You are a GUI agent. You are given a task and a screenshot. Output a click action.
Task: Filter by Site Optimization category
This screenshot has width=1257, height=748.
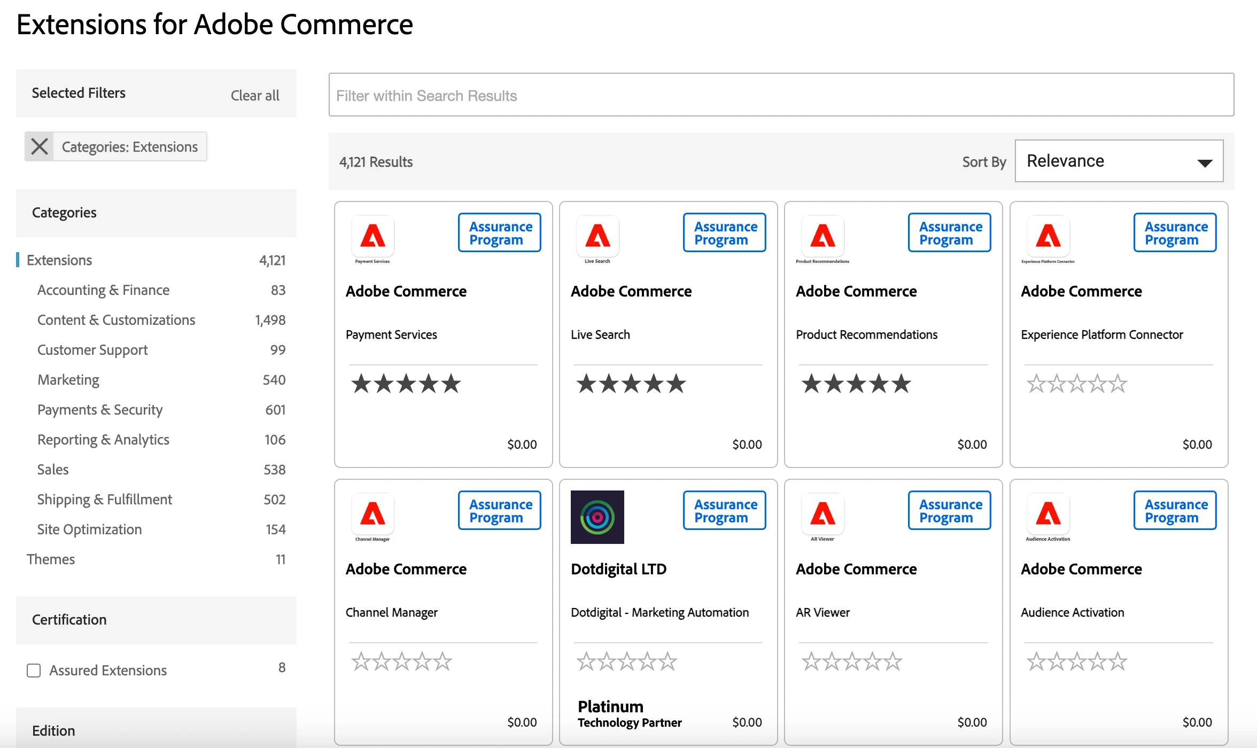[89, 529]
